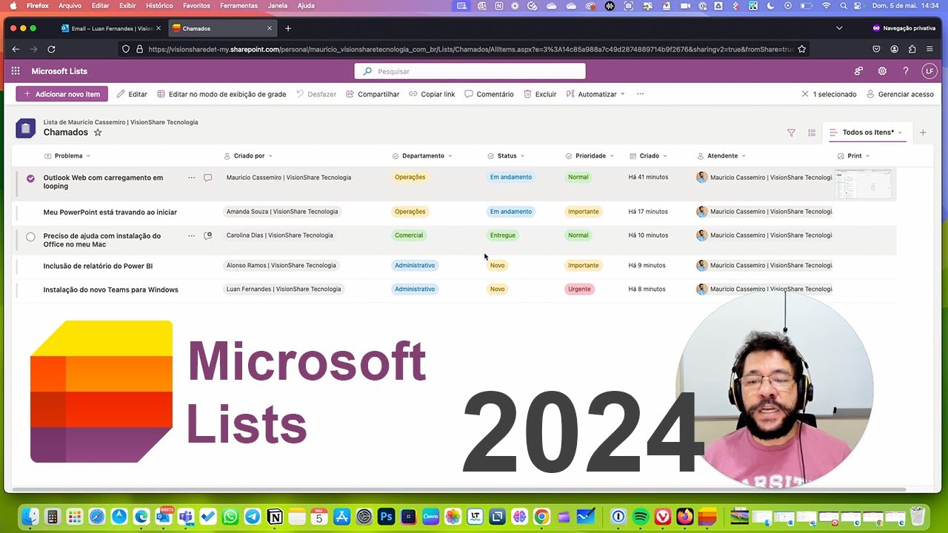Open the Prioridade column menu
Image resolution: width=948 pixels, height=533 pixels.
click(590, 156)
